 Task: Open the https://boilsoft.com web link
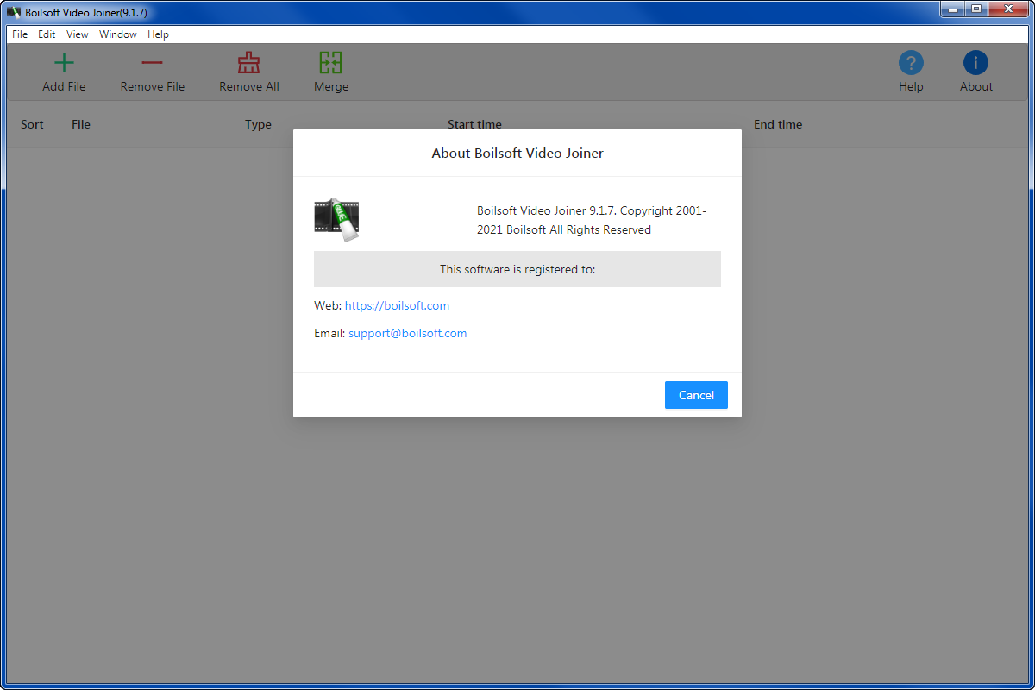coord(397,305)
